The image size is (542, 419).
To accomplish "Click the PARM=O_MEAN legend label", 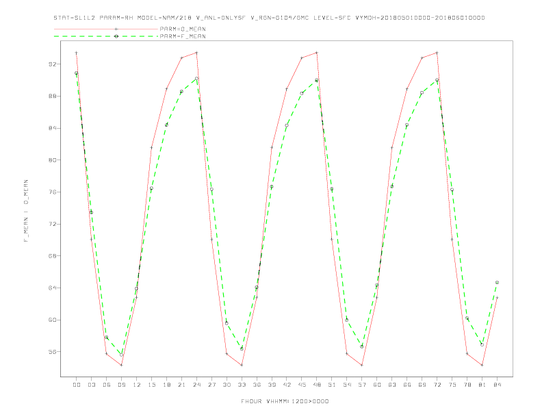I will 183,29.
